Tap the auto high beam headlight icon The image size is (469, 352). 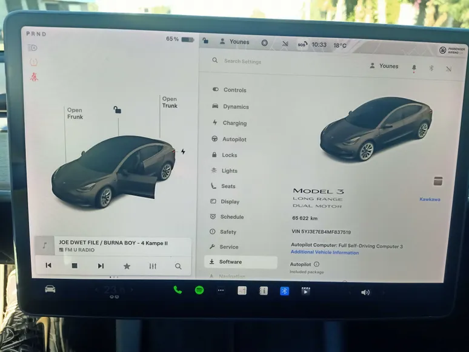(32, 47)
